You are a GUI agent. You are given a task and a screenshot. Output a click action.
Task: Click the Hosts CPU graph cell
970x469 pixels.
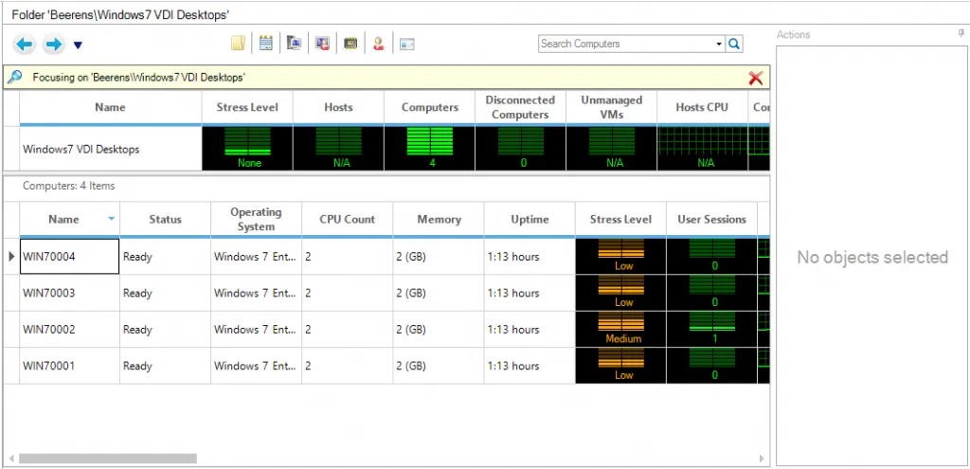[702, 149]
